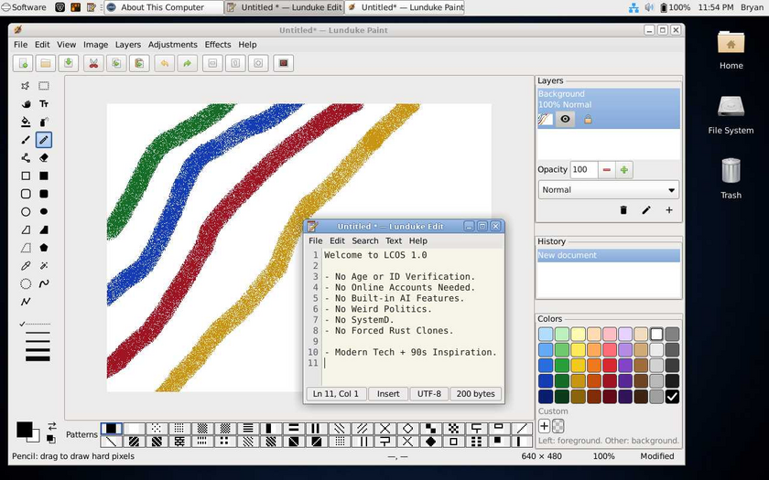Open Adjustments menu in Lunduke Paint
Viewport: 769px width, 480px height.
(x=173, y=45)
